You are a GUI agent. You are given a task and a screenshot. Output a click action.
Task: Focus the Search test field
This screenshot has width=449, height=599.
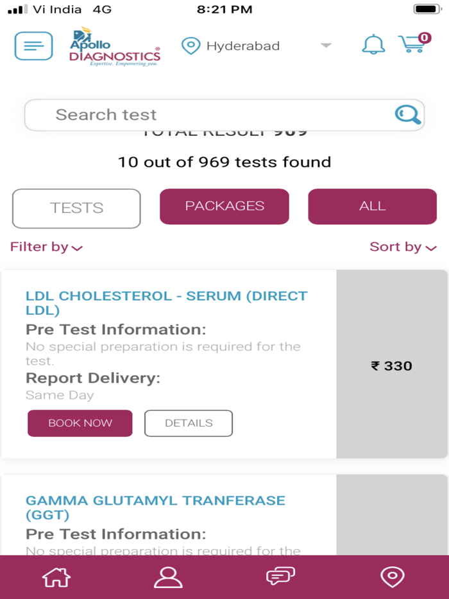[205, 115]
